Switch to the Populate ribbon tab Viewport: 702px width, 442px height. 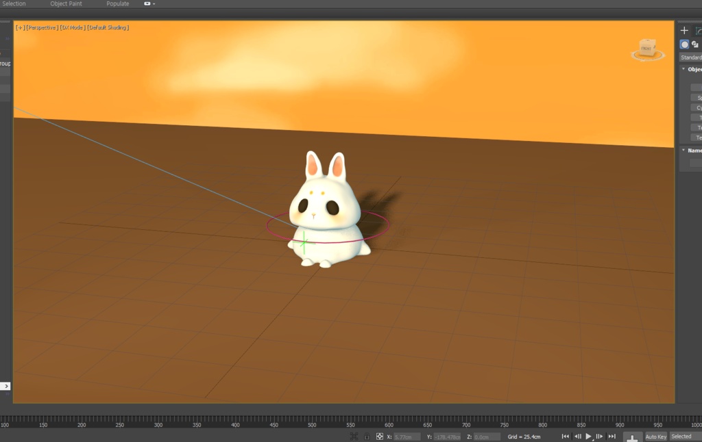[118, 3]
